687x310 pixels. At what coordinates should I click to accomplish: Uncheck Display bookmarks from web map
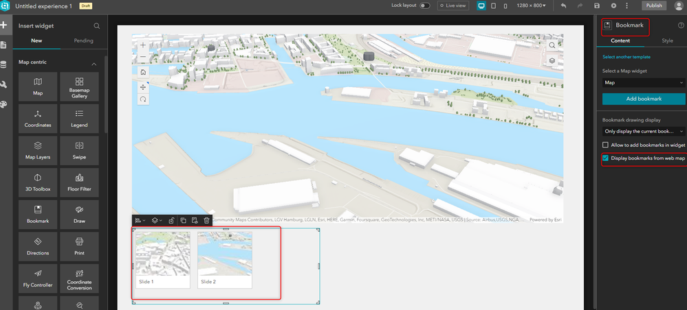point(605,158)
